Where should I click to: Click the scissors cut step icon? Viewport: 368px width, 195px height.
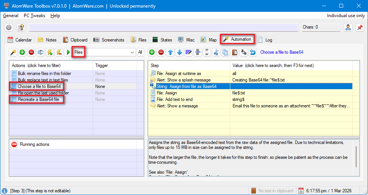point(216,52)
